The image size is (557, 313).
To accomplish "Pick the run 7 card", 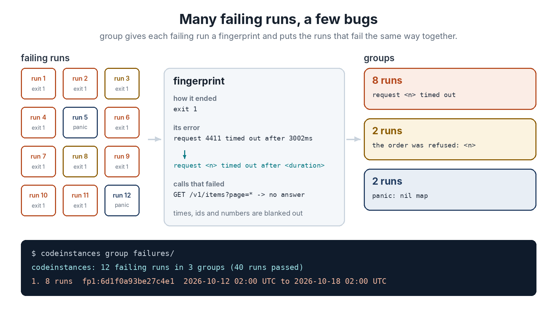I will (x=38, y=162).
